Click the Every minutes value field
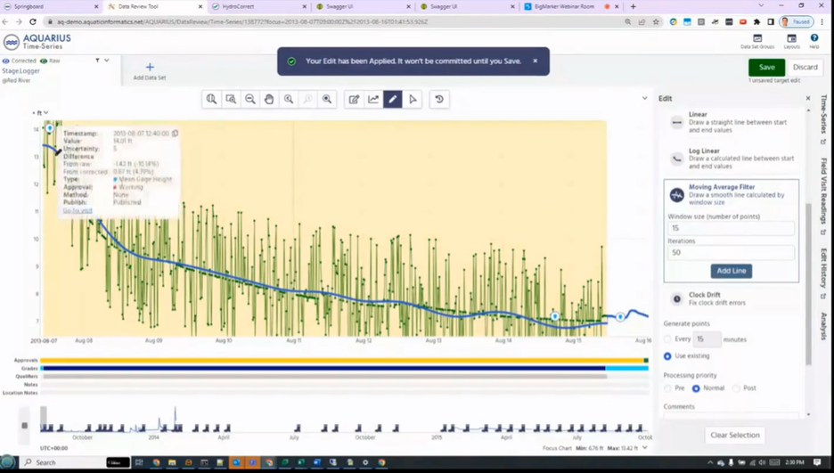The image size is (834, 473). pos(707,339)
